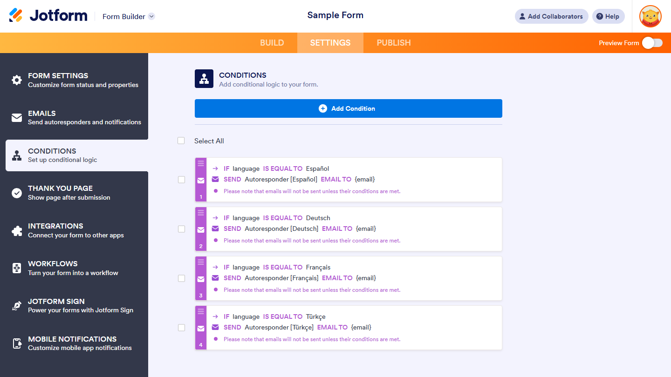Switch to the BUILD tab
This screenshot has width=671, height=377.
[272, 43]
